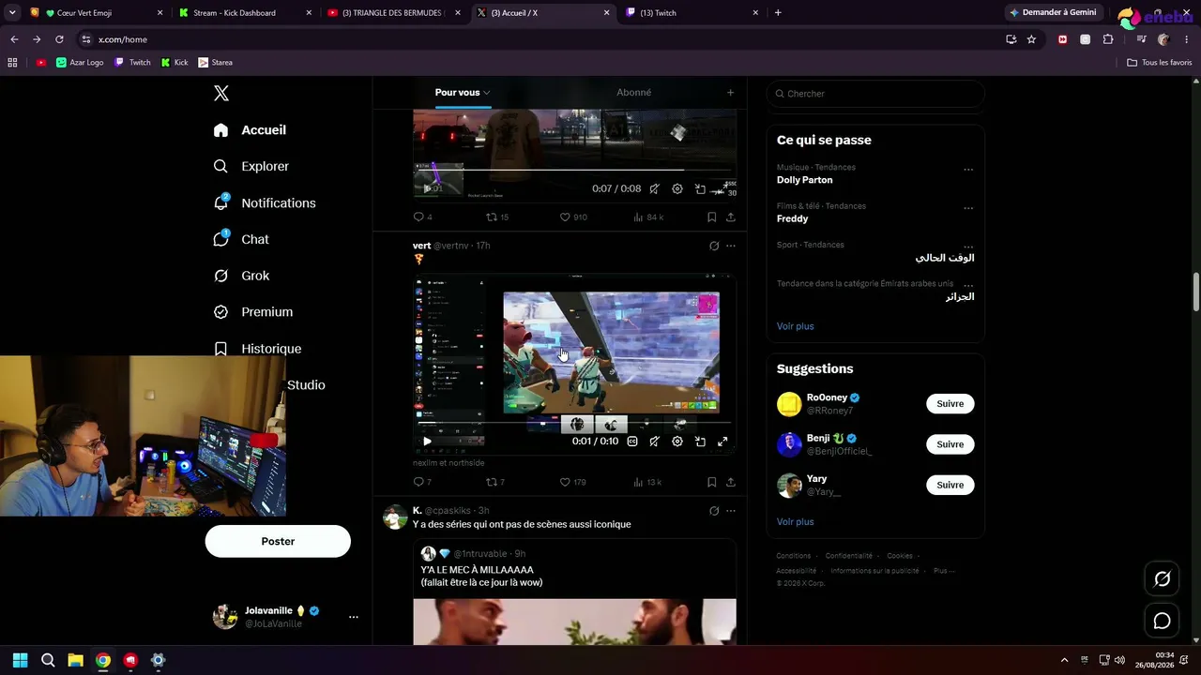Follow Ro0oney with Suivre button
The height and width of the screenshot is (675, 1201).
(950, 404)
